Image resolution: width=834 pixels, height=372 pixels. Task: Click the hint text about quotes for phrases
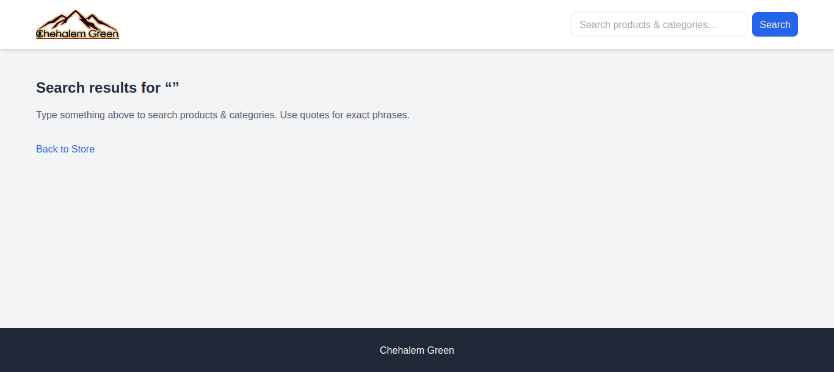click(x=222, y=115)
